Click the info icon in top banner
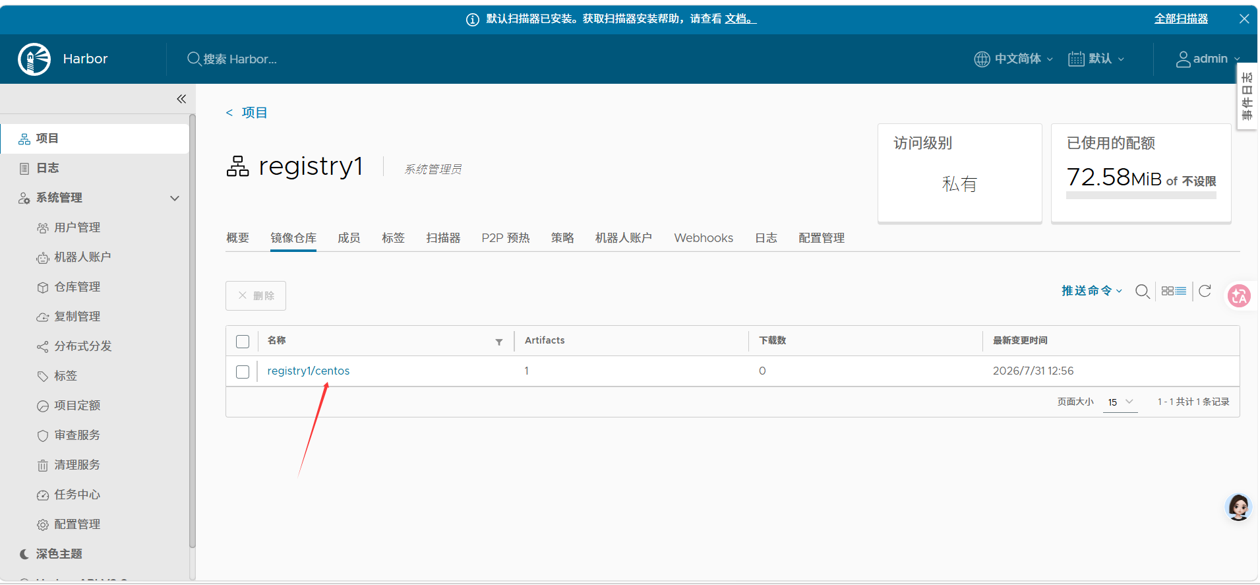Screen dimensions: 1260x585 click(x=473, y=19)
